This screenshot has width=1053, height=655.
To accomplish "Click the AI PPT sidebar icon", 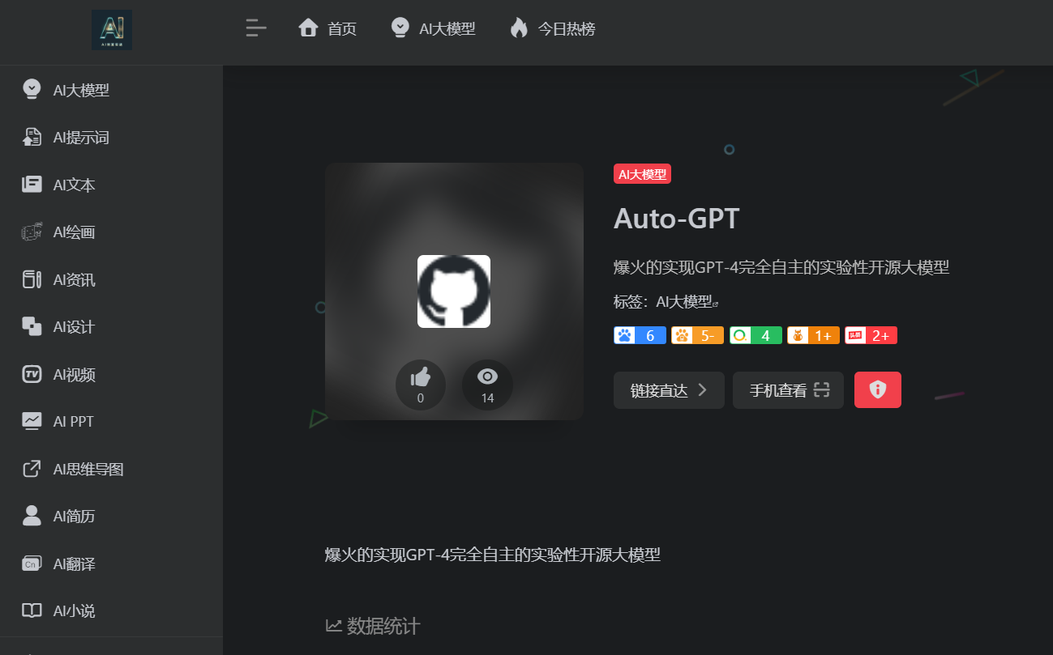I will tap(31, 421).
